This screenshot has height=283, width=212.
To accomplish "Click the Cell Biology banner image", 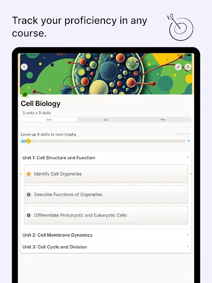I will 106,74.
